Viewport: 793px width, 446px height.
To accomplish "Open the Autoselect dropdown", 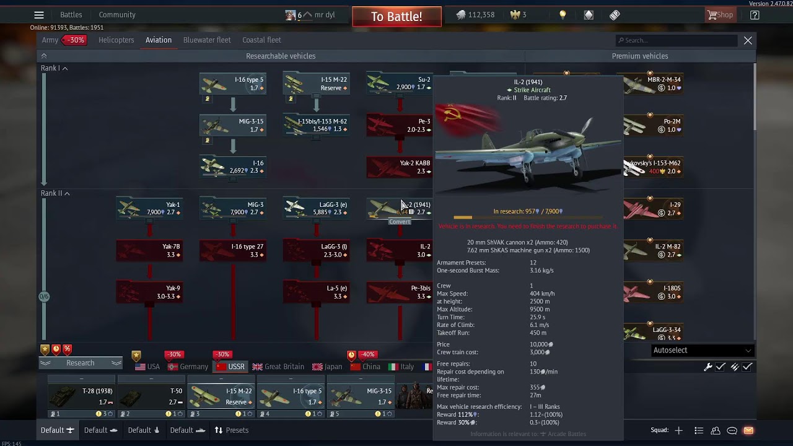I will click(x=703, y=350).
